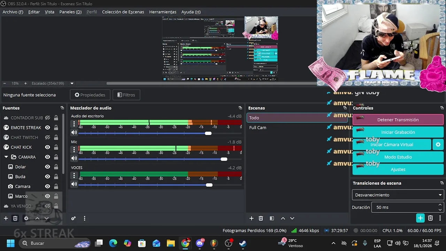Image resolution: width=446 pixels, height=251 pixels.
Task: Decrease Duración value with down arrow
Action: point(440,210)
